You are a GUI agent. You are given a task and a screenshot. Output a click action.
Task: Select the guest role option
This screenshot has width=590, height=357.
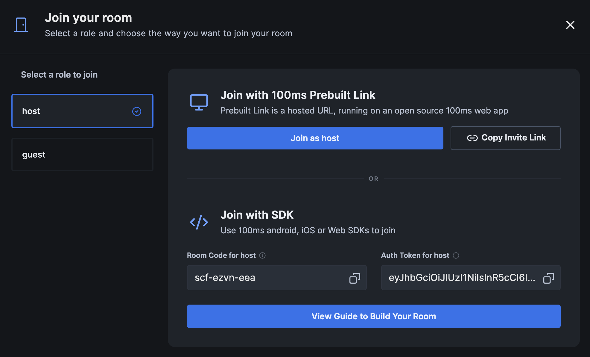tap(82, 154)
